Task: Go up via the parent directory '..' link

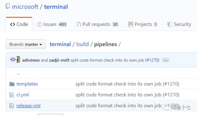Action: pyautogui.click(x=18, y=74)
